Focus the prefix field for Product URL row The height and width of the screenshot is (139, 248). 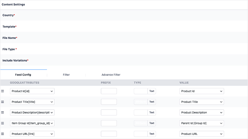(x=109, y=134)
